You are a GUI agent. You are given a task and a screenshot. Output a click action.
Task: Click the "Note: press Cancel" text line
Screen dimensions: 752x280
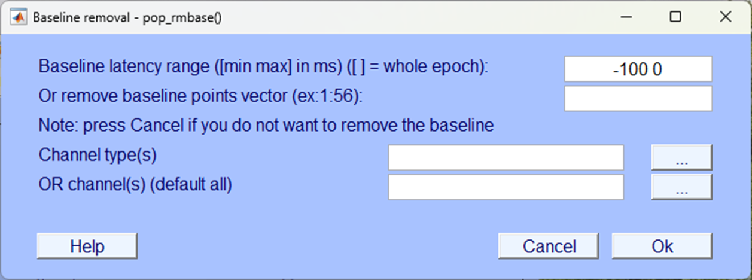tap(266, 126)
